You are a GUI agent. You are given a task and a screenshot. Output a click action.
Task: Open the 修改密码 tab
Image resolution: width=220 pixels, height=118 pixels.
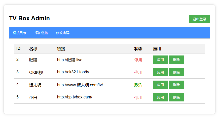click(x=63, y=33)
